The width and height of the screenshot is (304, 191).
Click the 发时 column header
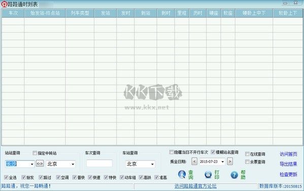(125, 13)
